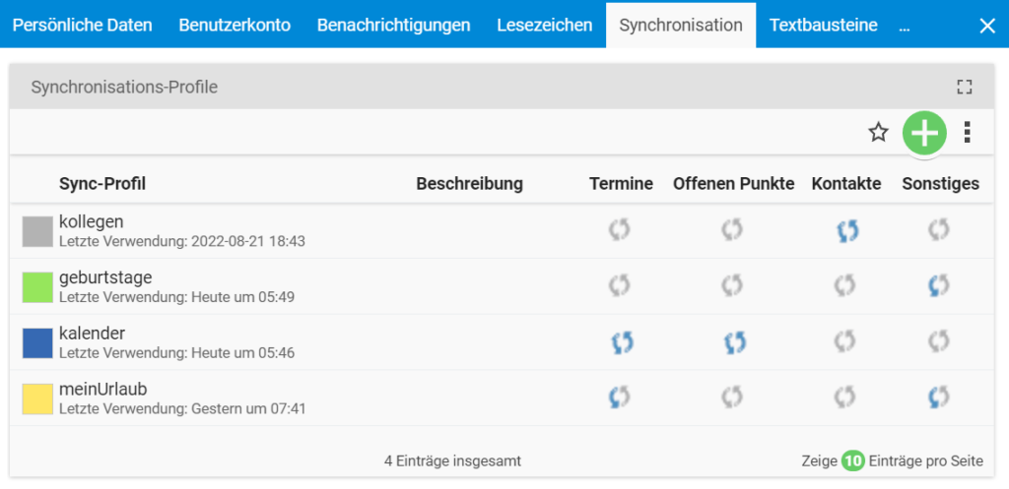Toggle Sonstiges sync for geburtstage profile
The image size is (1009, 489).
(x=939, y=285)
